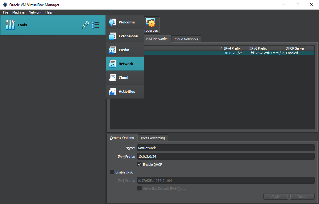This screenshot has height=204, width=319.
Task: Switch to the Cloud Networks tab
Action: (186, 39)
